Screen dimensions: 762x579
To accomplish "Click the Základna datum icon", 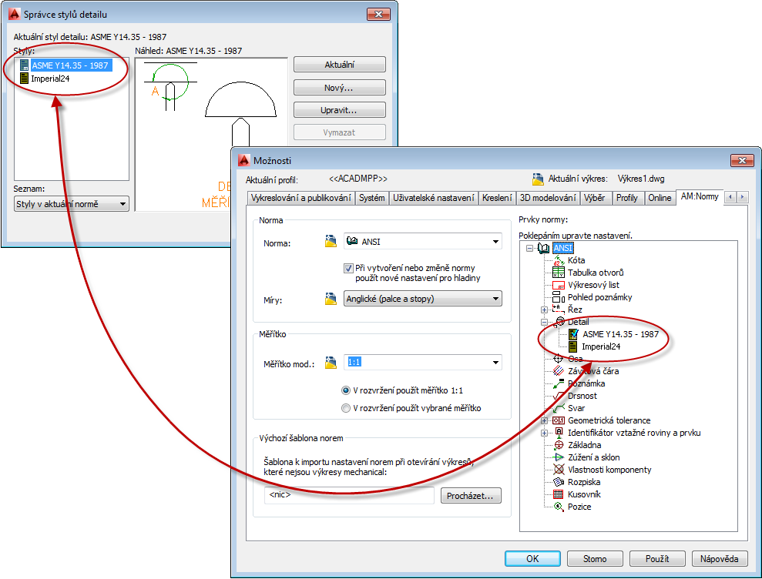I will 559,445.
